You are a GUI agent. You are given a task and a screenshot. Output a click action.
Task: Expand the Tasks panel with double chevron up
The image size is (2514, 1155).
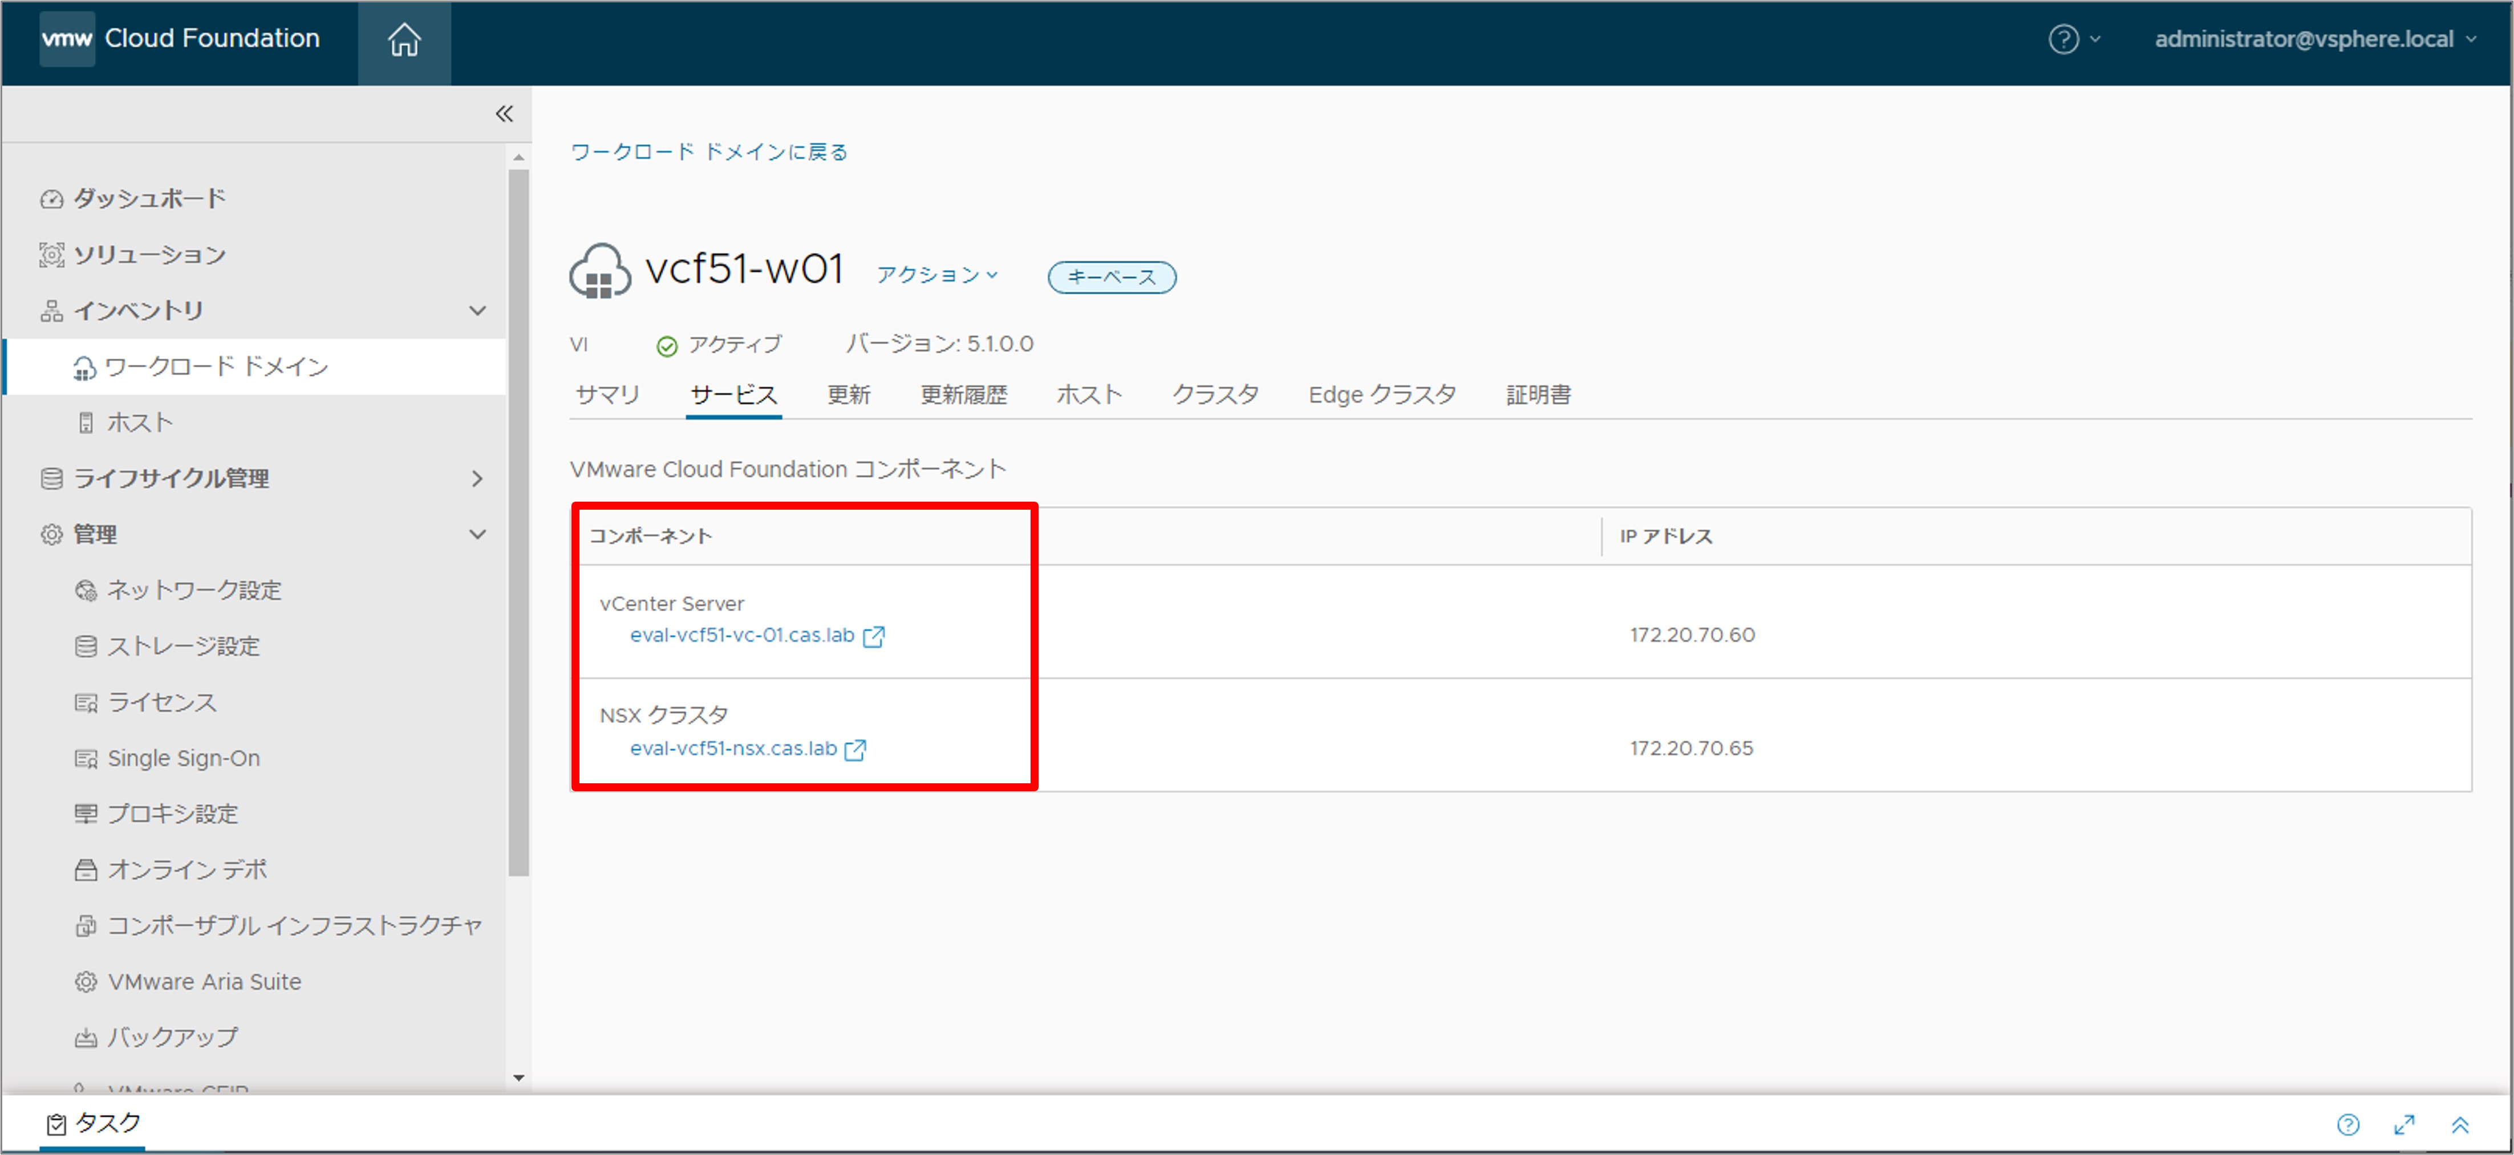coord(2459,1125)
